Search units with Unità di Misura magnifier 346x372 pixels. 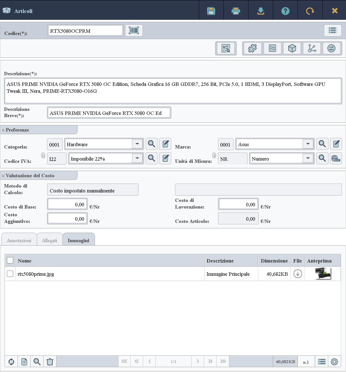pyautogui.click(x=322, y=158)
